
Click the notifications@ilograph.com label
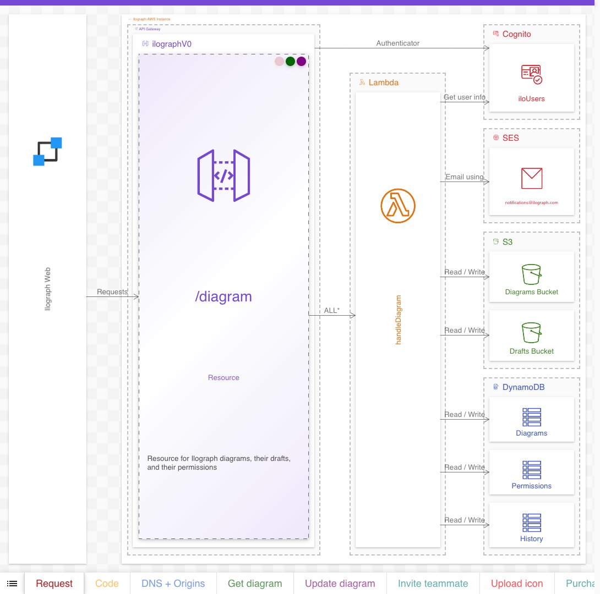[x=532, y=202]
